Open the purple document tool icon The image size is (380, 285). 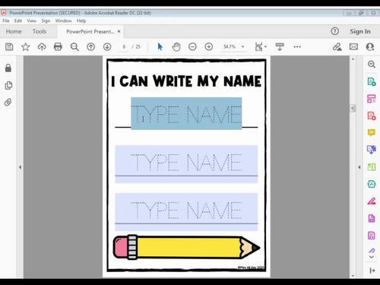[372, 218]
